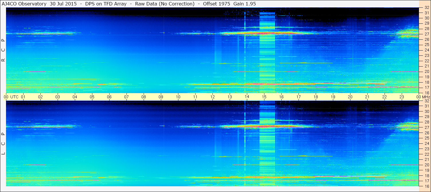Click the 06 hour tick label

click(109, 97)
